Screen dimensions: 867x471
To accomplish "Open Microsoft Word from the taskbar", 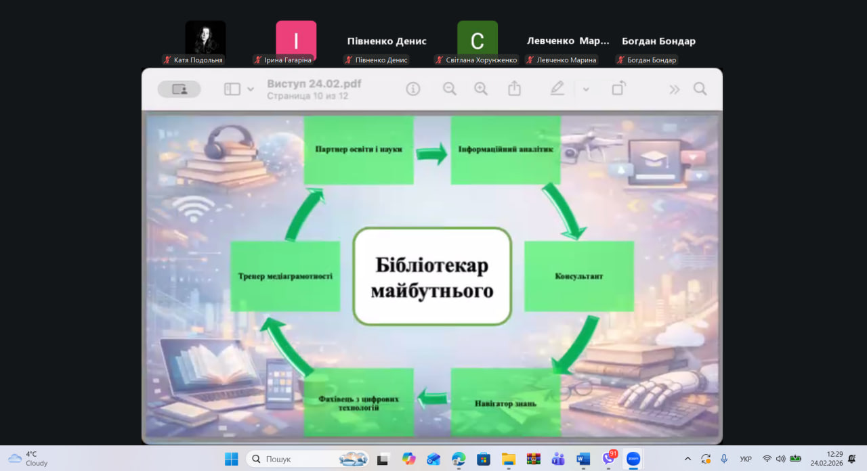I will 583,459.
